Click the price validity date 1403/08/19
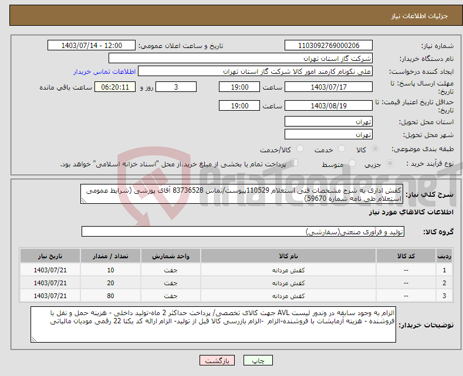The image size is (463, 376). [329, 105]
